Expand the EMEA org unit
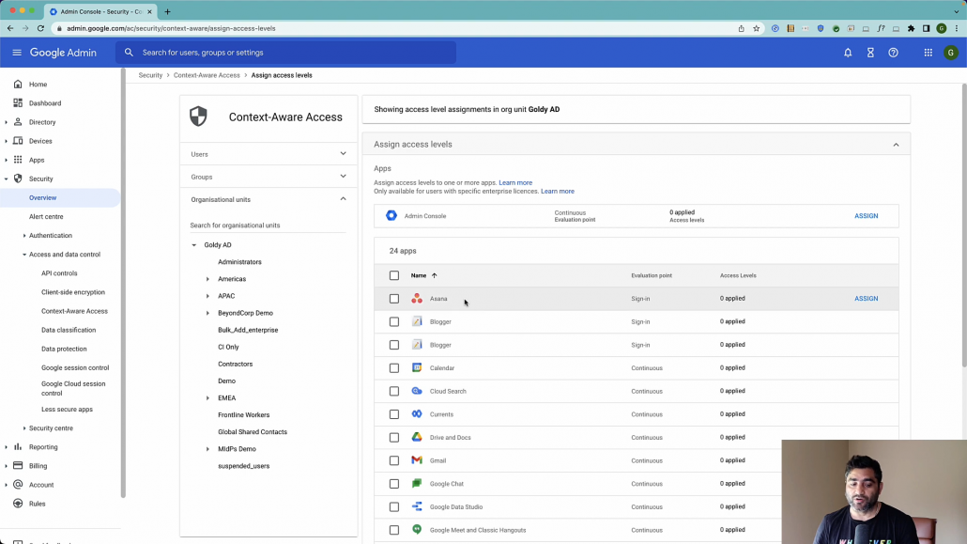 tap(207, 398)
